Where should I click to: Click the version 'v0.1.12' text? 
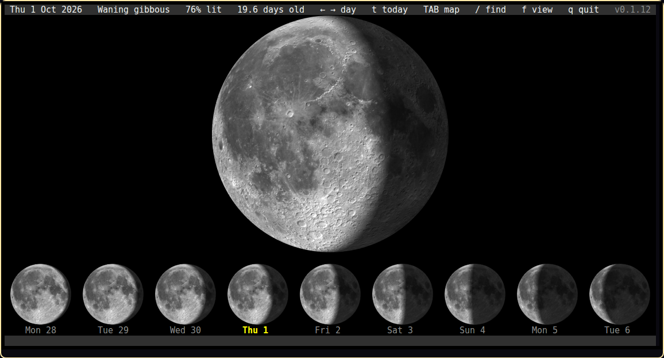(x=632, y=9)
